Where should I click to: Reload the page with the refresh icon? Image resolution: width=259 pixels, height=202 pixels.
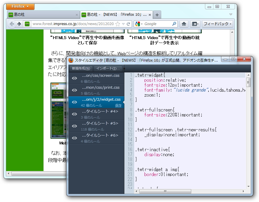coord(128,24)
